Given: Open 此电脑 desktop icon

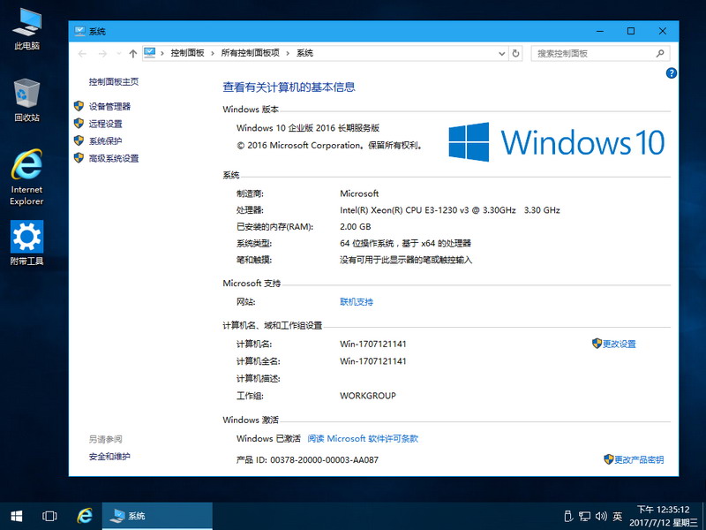Looking at the screenshot, I should coord(26,29).
